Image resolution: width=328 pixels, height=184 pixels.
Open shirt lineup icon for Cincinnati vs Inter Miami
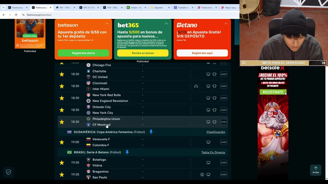pos(214,86)
